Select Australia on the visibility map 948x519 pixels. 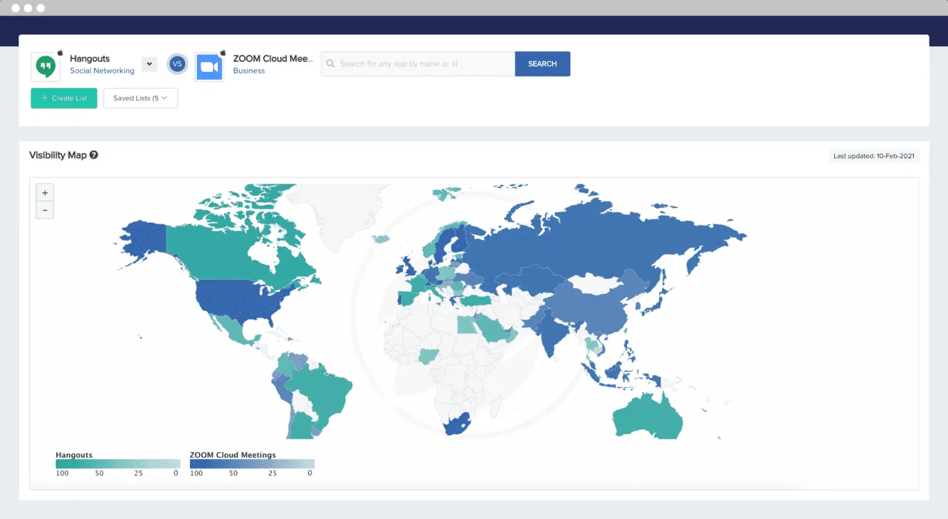pyautogui.click(x=648, y=417)
